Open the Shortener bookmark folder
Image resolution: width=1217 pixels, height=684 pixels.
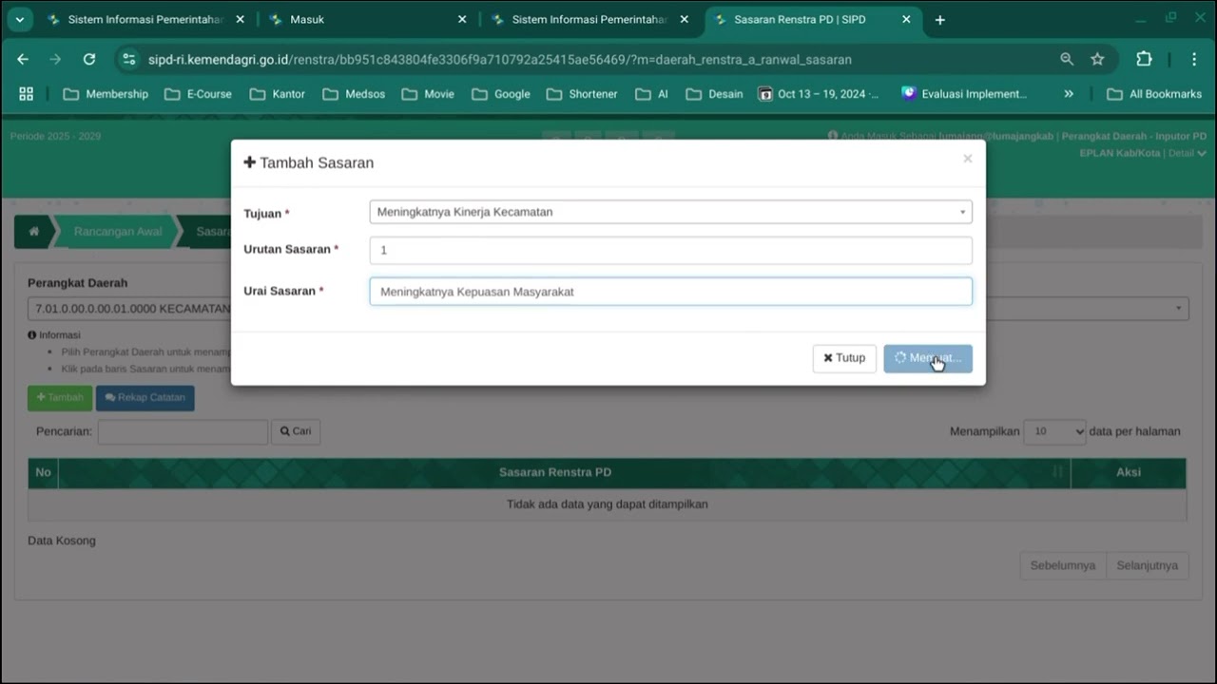[582, 94]
